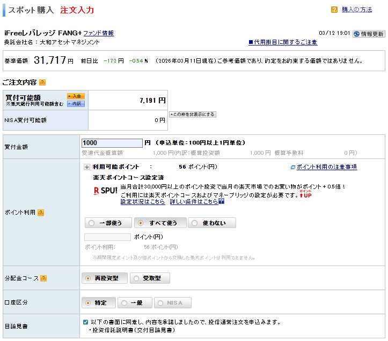This screenshot has height=341, width=388.
Task: Open 代用掛目に関するご注意 link
Action: 282,42
